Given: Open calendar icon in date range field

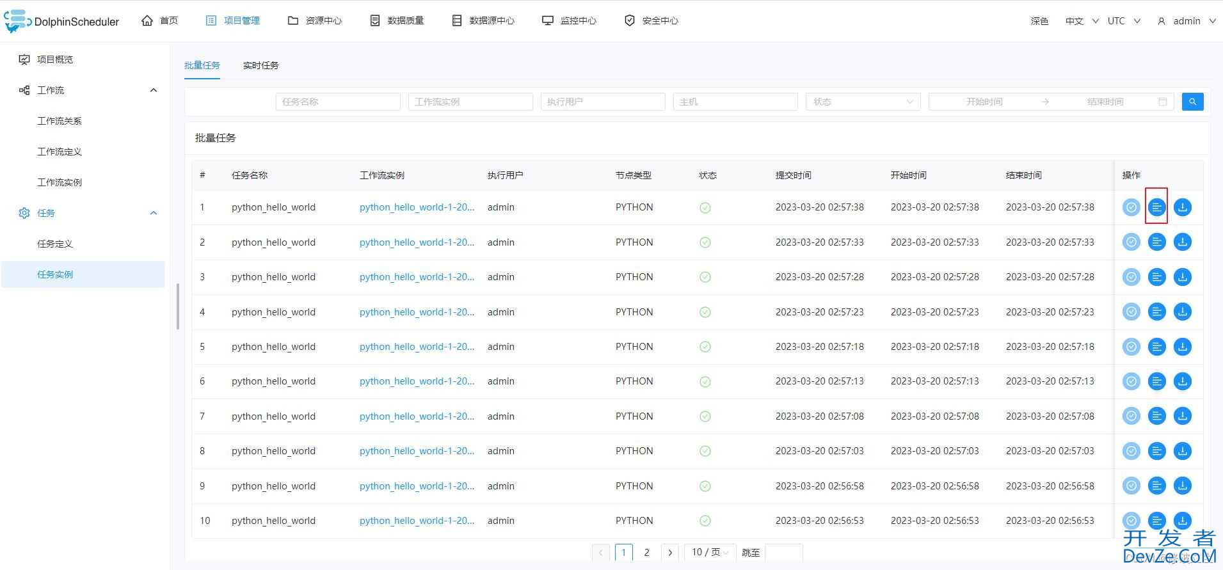Looking at the screenshot, I should click(x=1163, y=102).
